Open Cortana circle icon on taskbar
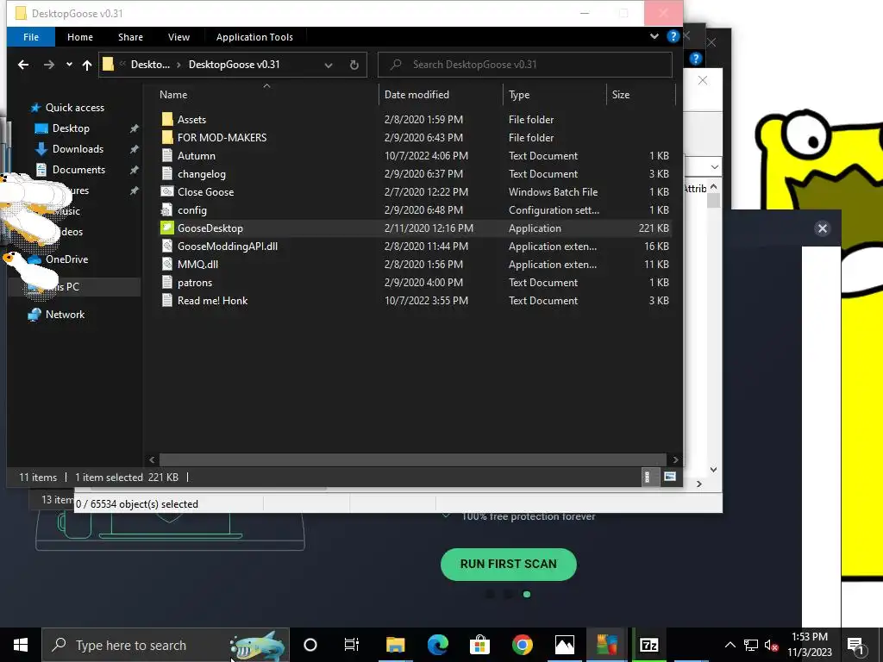Viewport: 883px width, 662px height. tap(310, 645)
